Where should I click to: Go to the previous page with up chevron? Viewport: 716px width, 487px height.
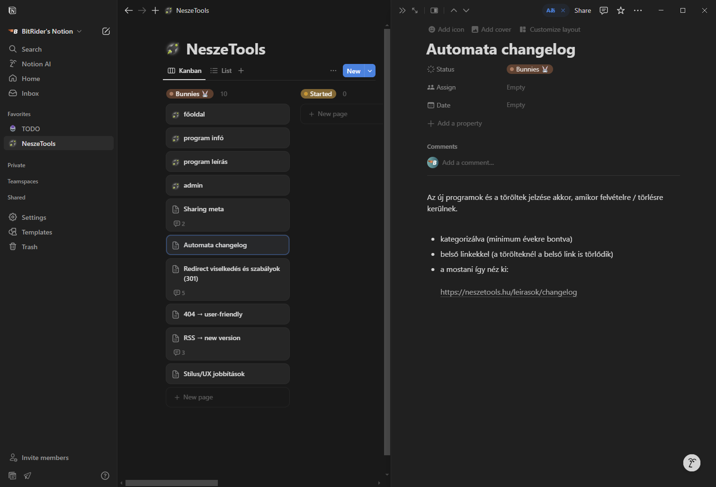[454, 10]
